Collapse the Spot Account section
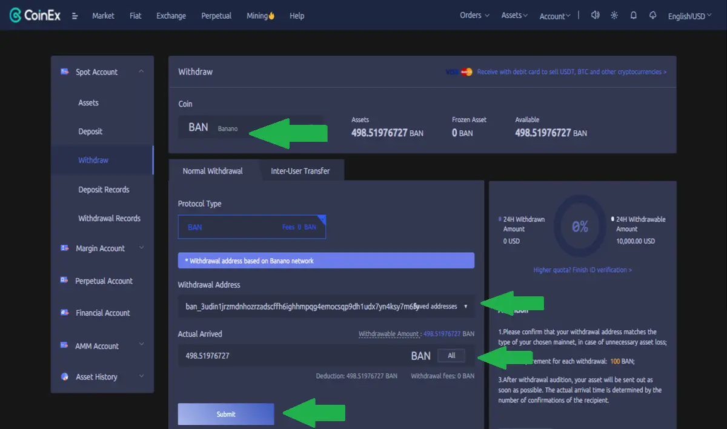Screen dimensions: 727x429 pos(141,71)
